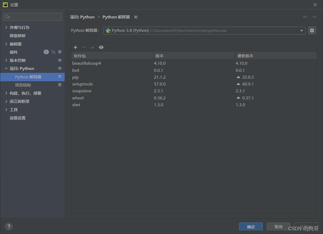323x234 pixels.
Task: Expand the 构建、执行、部署 section
Action: click(6, 93)
